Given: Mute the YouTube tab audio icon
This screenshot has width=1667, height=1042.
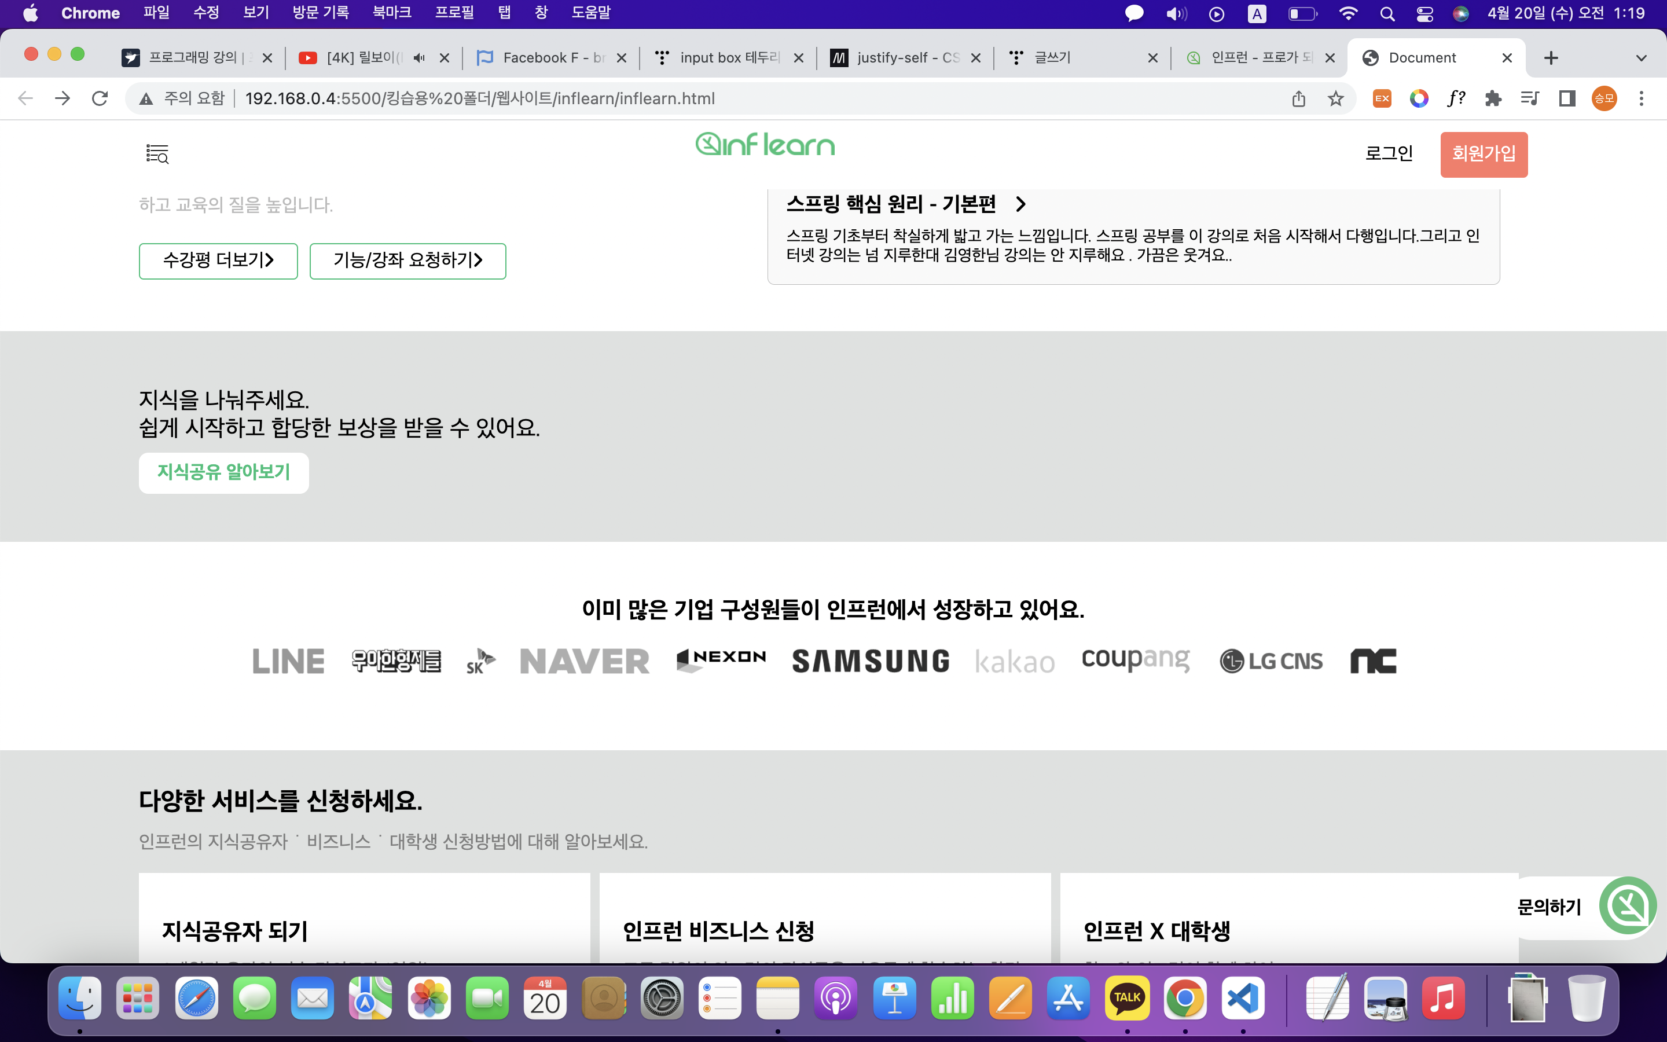Looking at the screenshot, I should [x=419, y=58].
